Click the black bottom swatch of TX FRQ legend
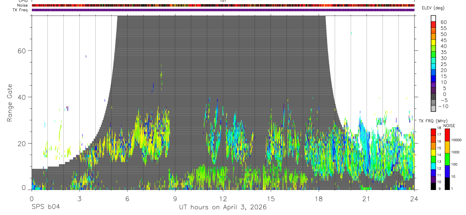The height and width of the screenshot is (215, 466). tap(433, 186)
